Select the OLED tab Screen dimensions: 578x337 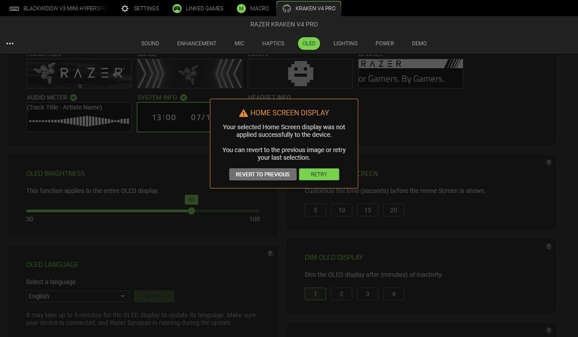click(309, 44)
